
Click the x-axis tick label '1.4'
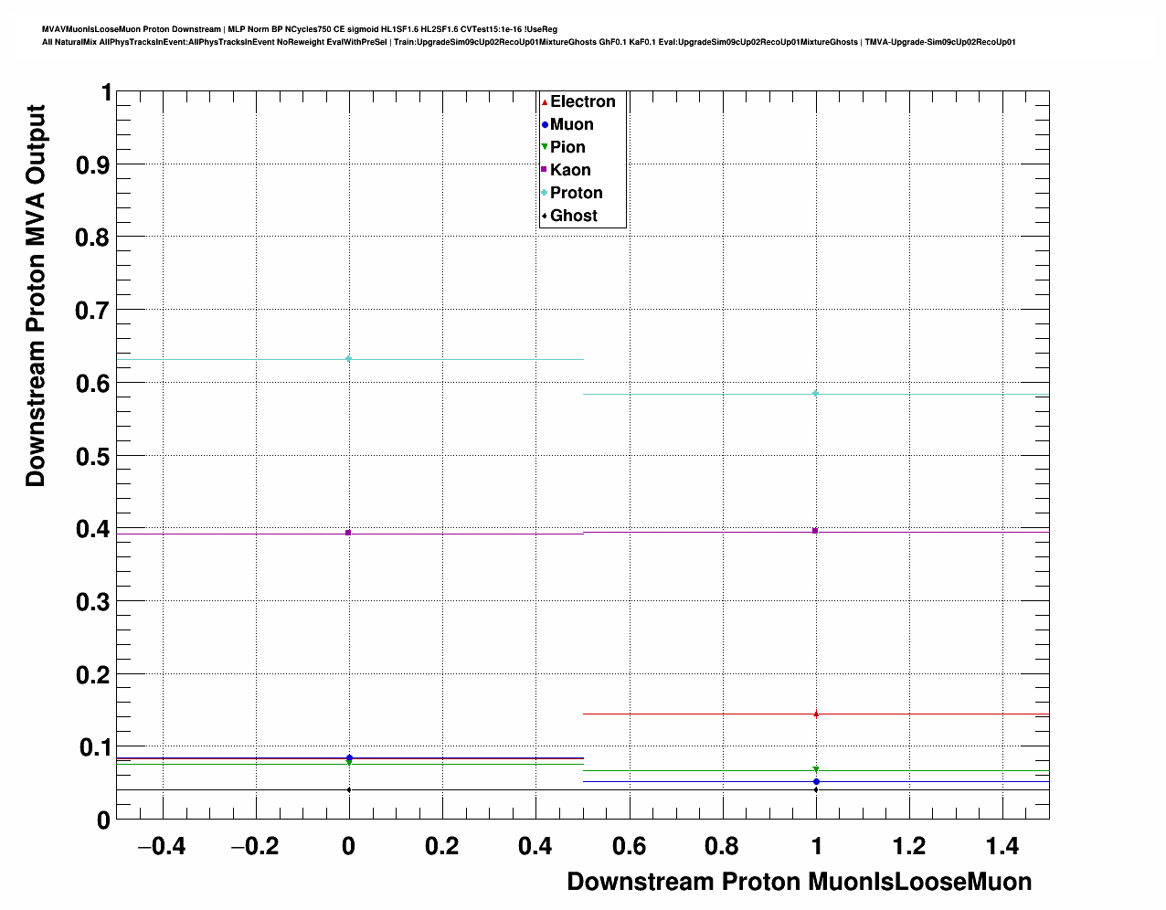[x=1002, y=847]
